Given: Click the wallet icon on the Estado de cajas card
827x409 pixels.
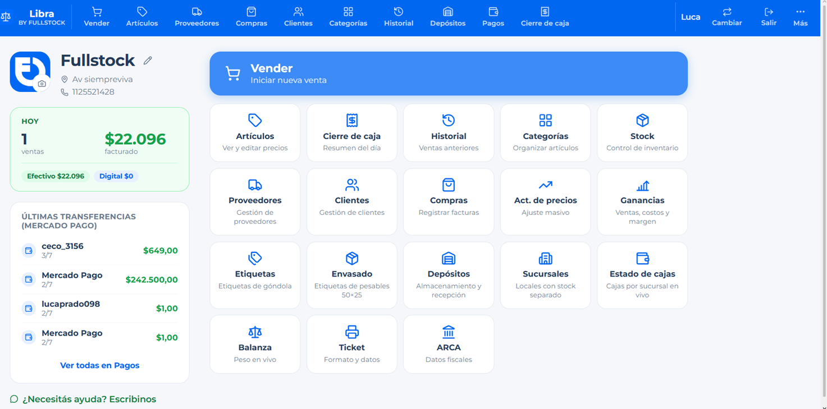Looking at the screenshot, I should tap(642, 258).
